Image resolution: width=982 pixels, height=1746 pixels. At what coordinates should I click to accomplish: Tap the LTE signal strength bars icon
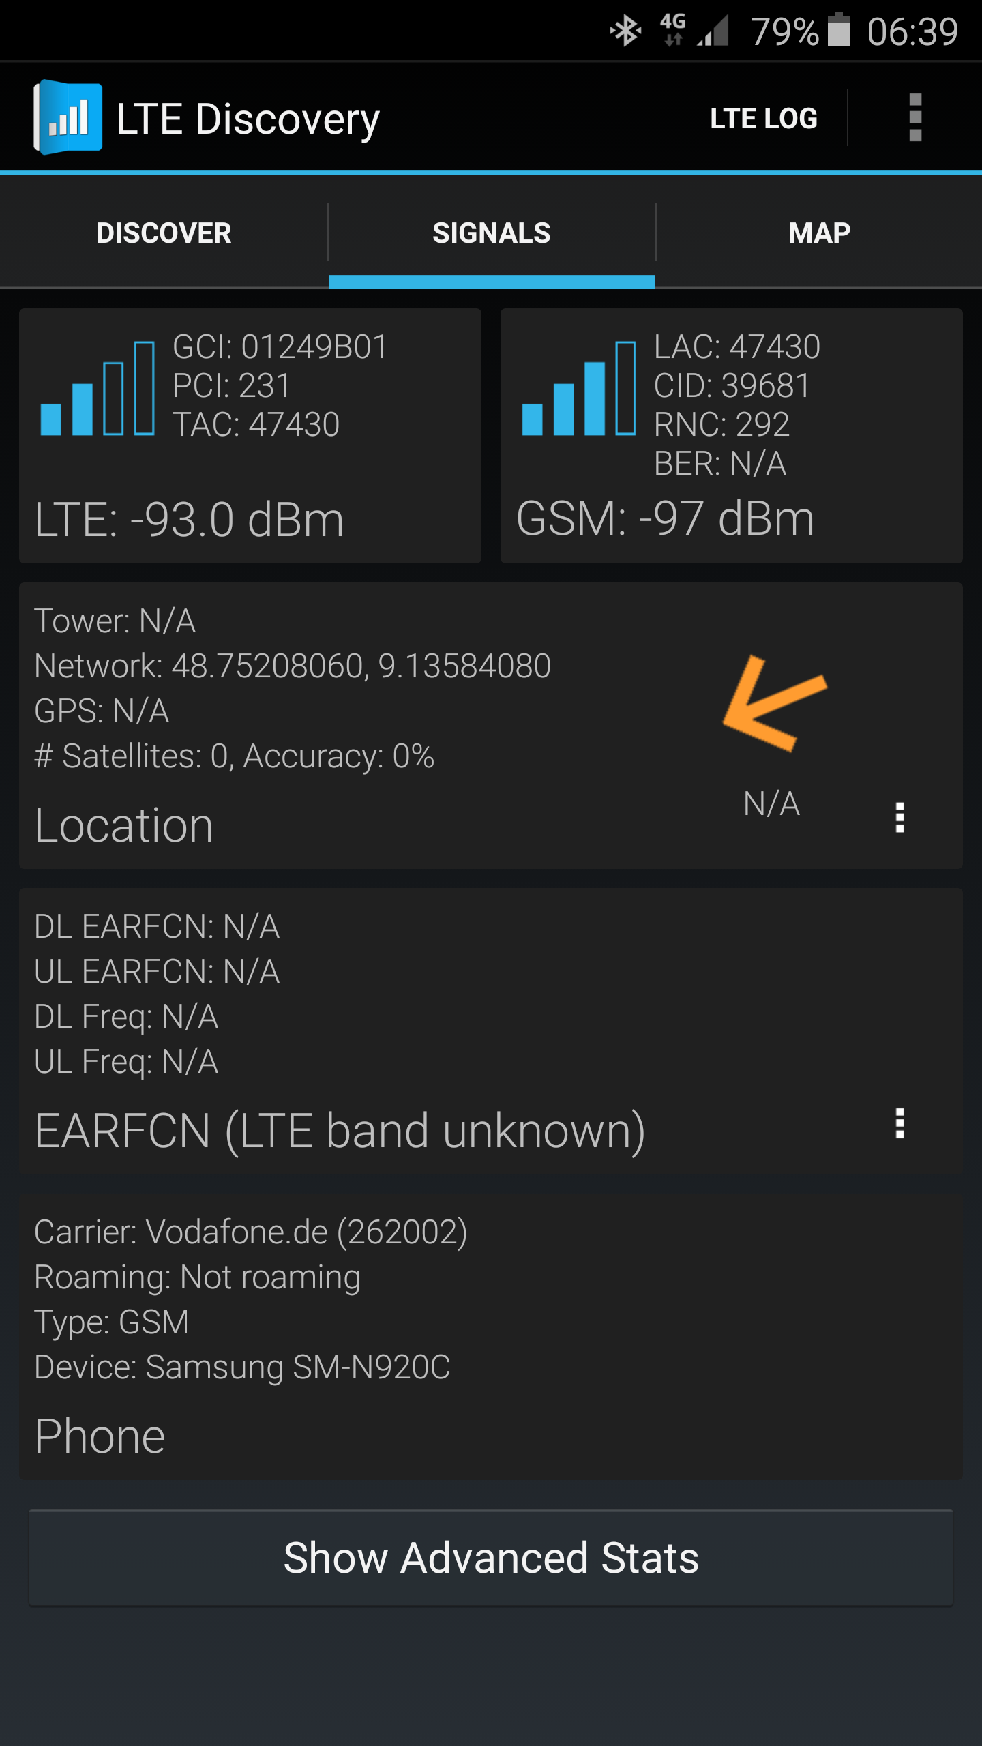coord(98,388)
